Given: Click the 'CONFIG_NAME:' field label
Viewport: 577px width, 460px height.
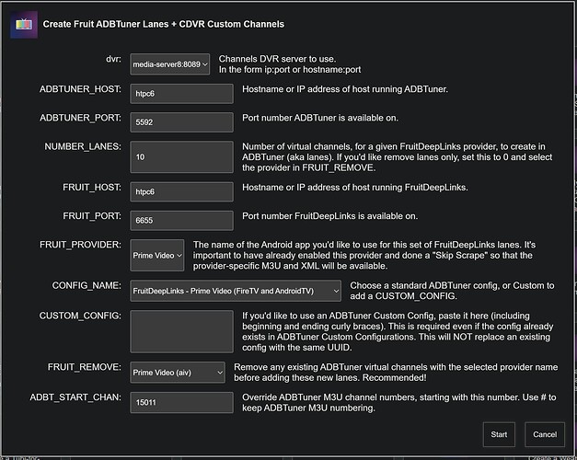Looking at the screenshot, I should pos(87,286).
